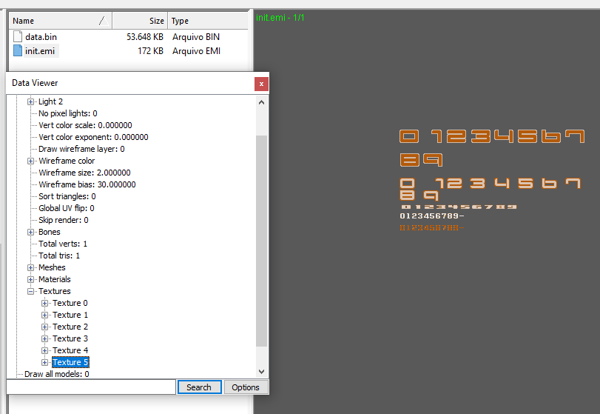Select the Wireframe color tree item label
Screen dimensions: 600x414
coord(67,161)
